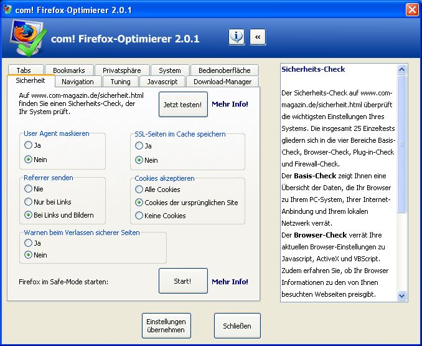Collapse the side panel with double-arrow button
Image resolution: width=422 pixels, height=346 pixels.
[258, 37]
